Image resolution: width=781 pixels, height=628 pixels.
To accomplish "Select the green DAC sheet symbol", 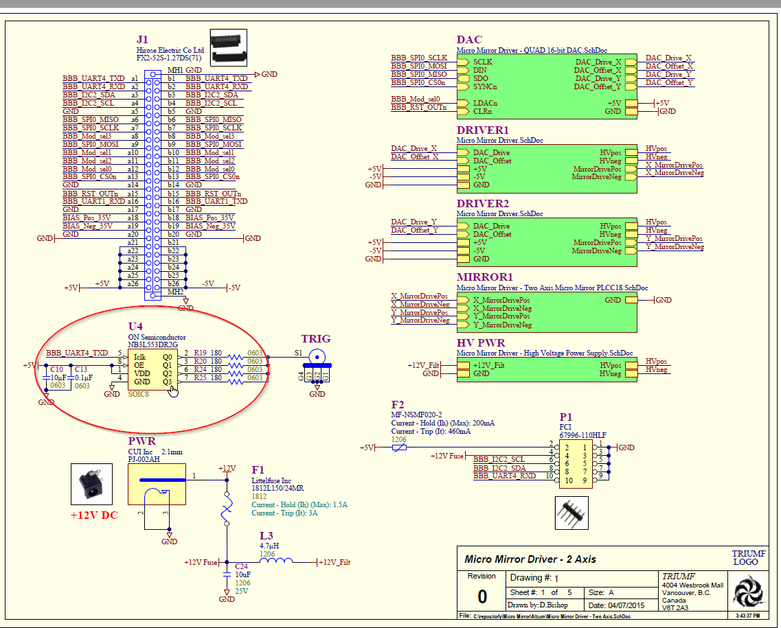I will [547, 86].
